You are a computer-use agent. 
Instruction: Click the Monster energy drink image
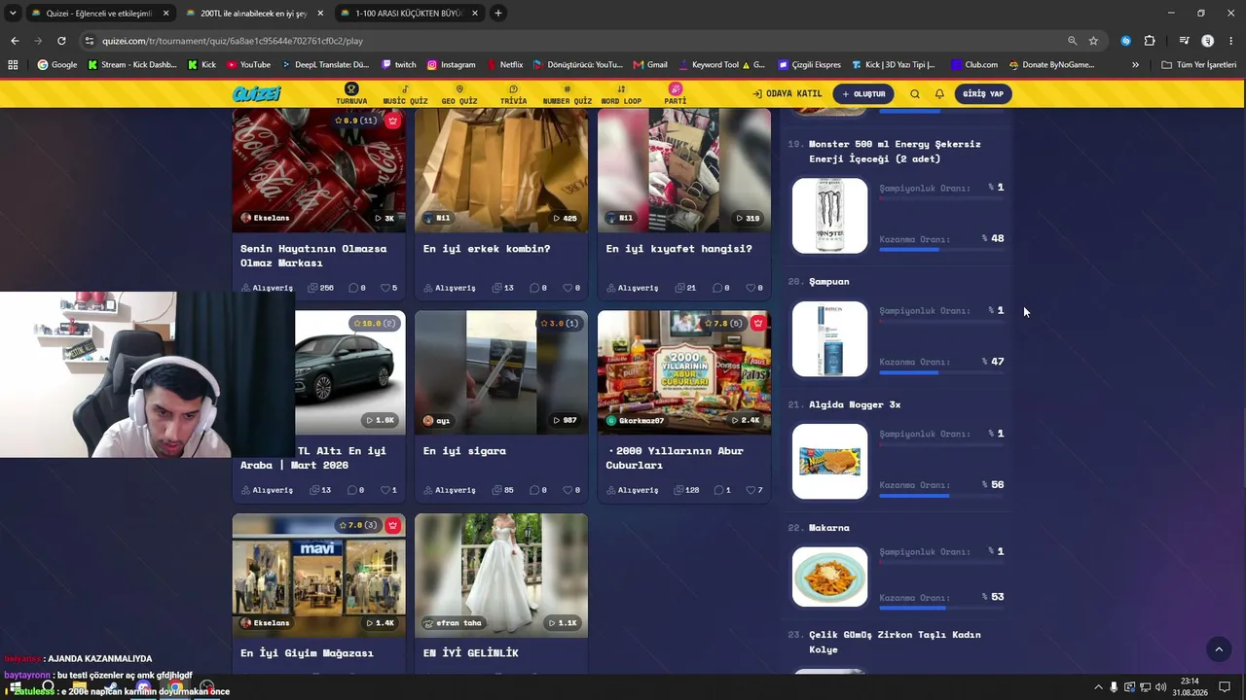[829, 216]
